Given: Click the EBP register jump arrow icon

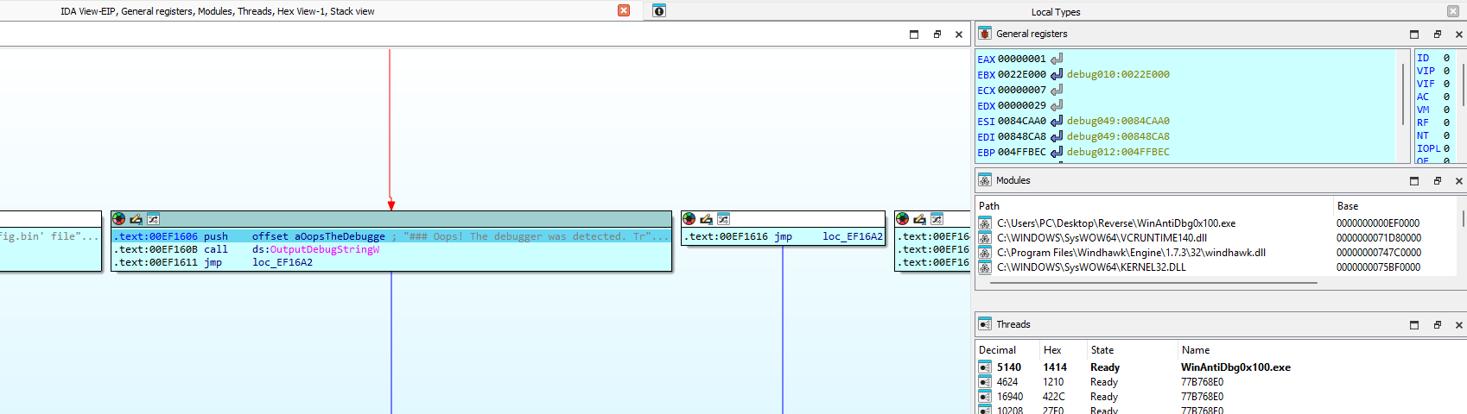Looking at the screenshot, I should 1056,152.
